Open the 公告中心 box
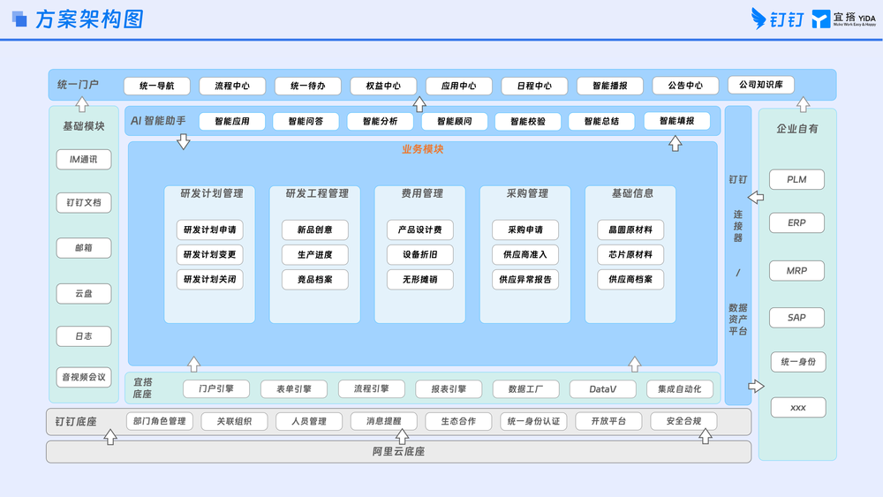This screenshot has width=883, height=497. 685,86
